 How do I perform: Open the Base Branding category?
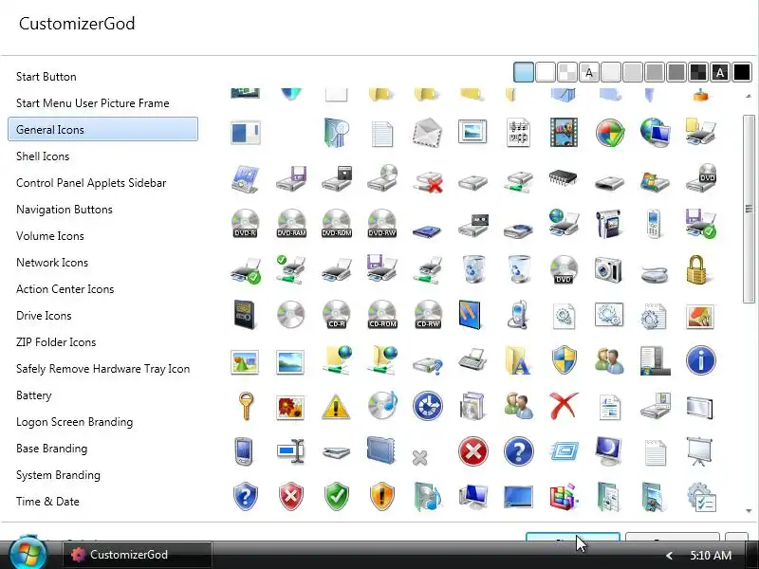click(x=51, y=449)
